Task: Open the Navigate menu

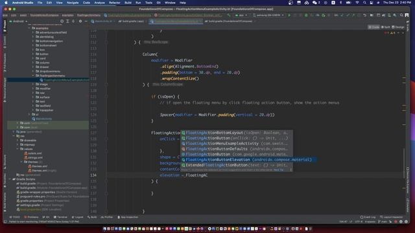Action: coord(73,3)
